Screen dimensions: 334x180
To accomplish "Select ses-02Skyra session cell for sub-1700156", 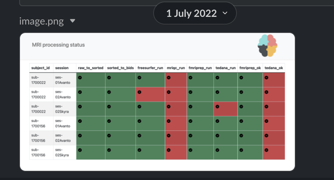I will (x=64, y=152).
